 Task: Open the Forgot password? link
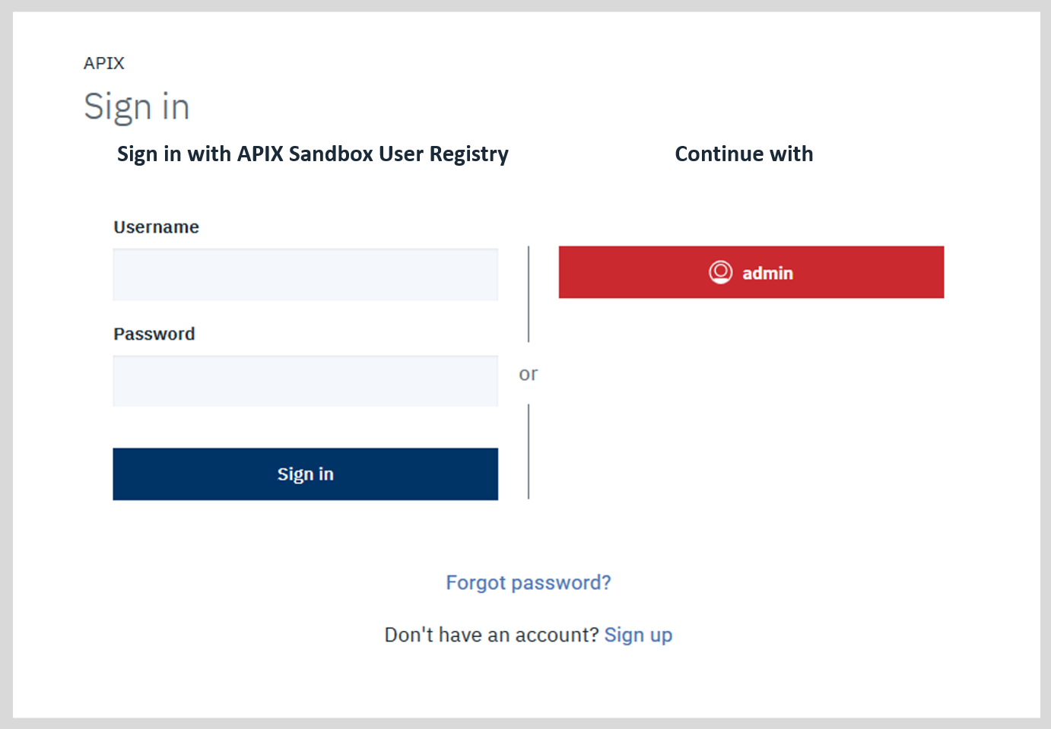point(529,582)
